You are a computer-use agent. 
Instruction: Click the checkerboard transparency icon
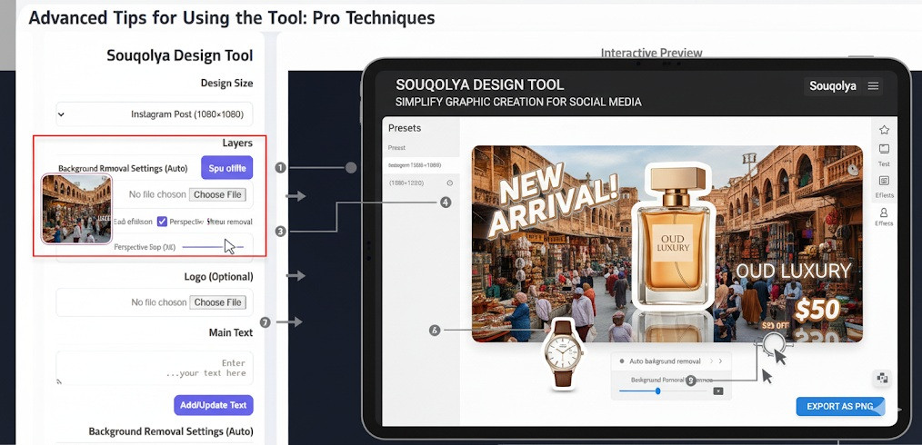point(883,379)
